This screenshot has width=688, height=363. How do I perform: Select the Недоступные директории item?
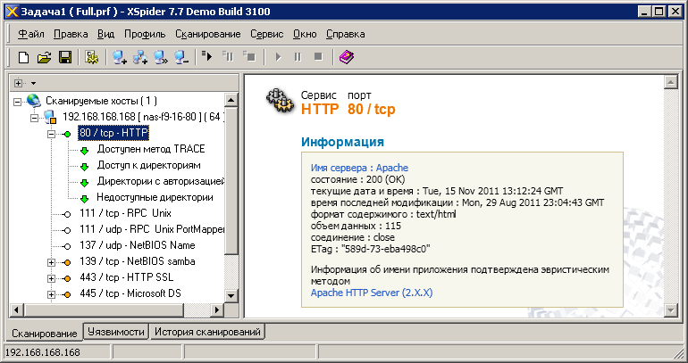(155, 197)
